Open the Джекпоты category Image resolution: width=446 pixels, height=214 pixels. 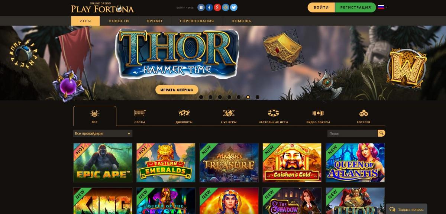(x=184, y=116)
